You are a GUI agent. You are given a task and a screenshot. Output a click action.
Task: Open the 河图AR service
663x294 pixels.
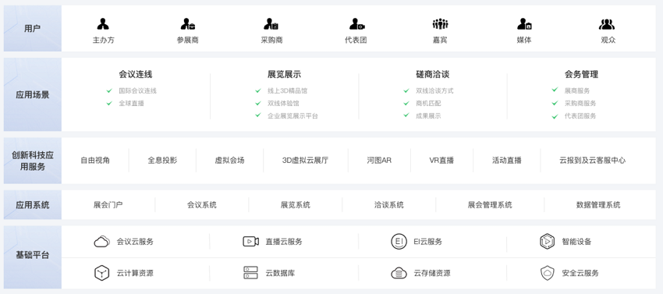point(379,161)
